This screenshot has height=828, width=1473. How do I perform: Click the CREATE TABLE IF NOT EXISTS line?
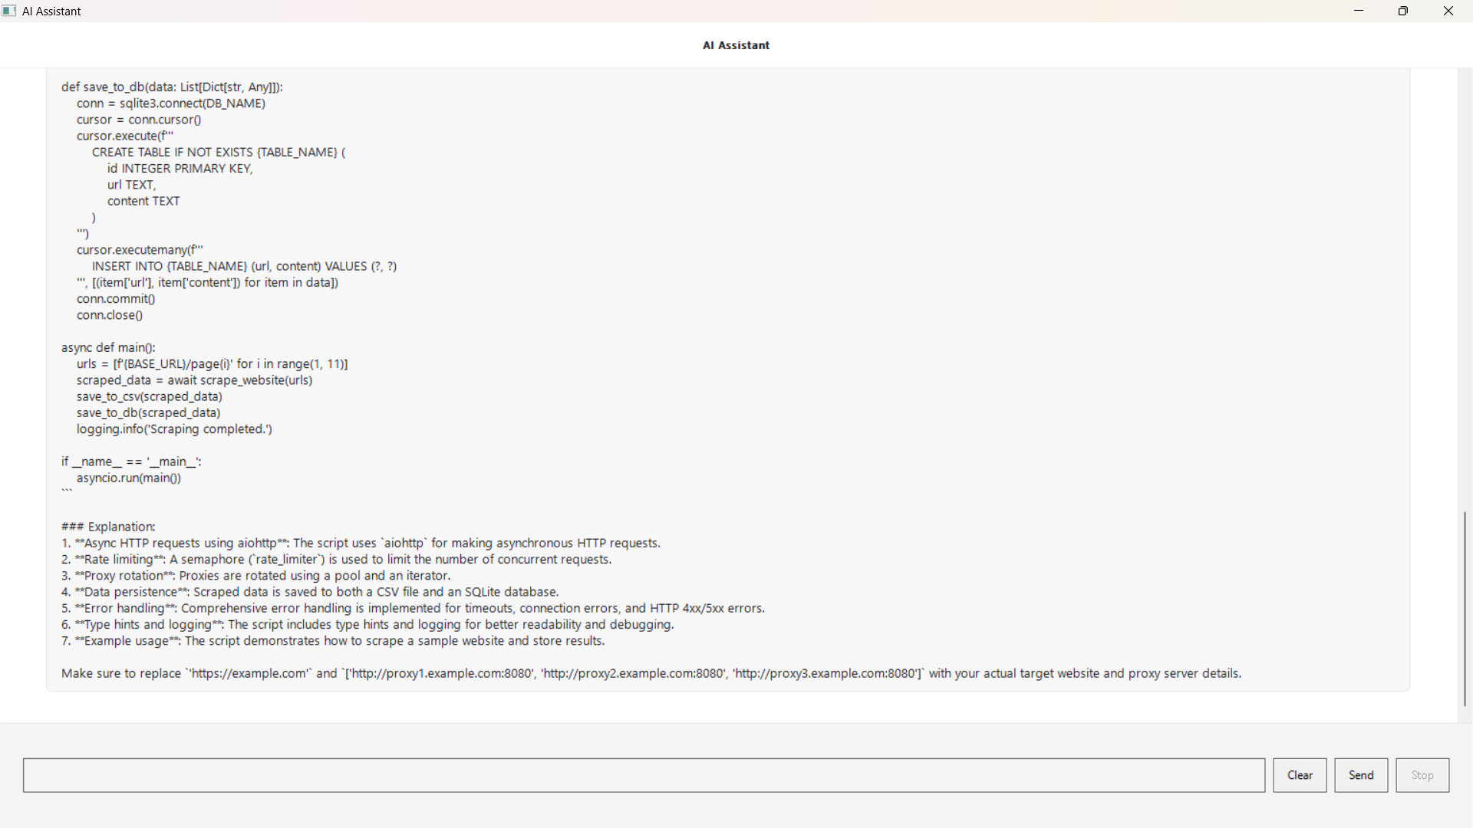point(219,153)
